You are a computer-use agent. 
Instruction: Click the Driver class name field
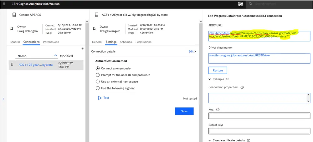[x=259, y=59]
